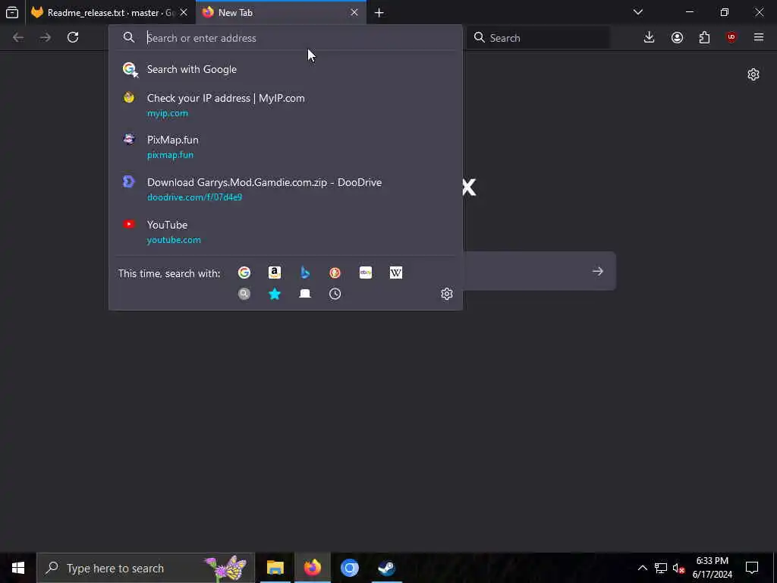The width and height of the screenshot is (777, 583).
Task: Open the clock showing 6:33 PM
Action: [x=712, y=568]
